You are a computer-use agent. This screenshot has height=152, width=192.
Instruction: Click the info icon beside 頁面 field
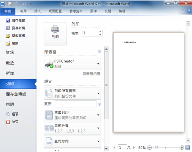[x=100, y=104]
